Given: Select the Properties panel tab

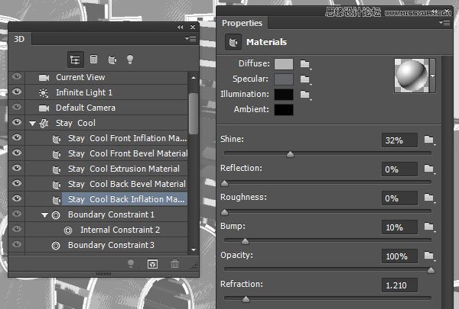Looking at the screenshot, I should 242,23.
